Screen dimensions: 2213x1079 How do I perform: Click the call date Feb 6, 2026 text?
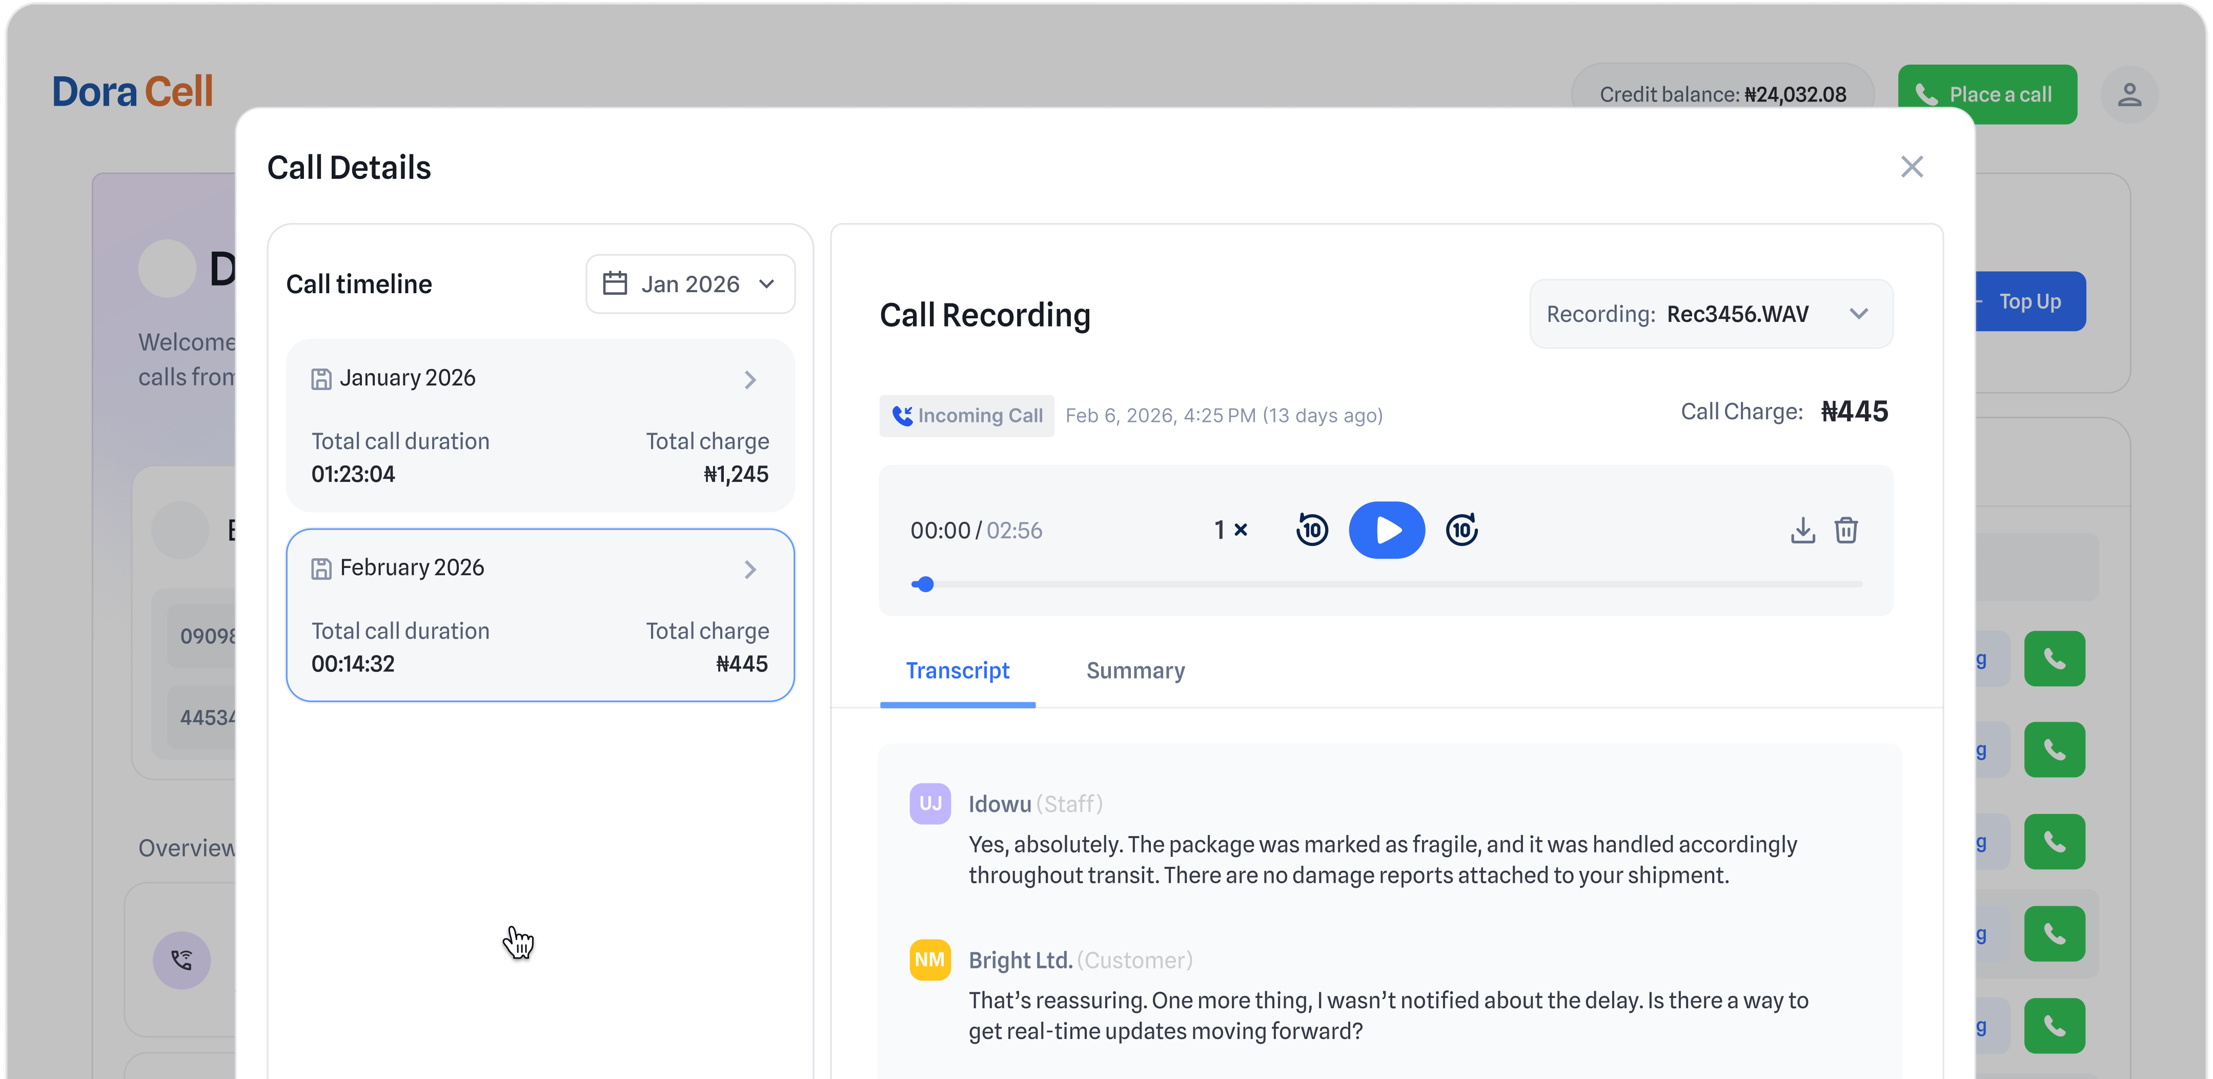pyautogui.click(x=1223, y=416)
